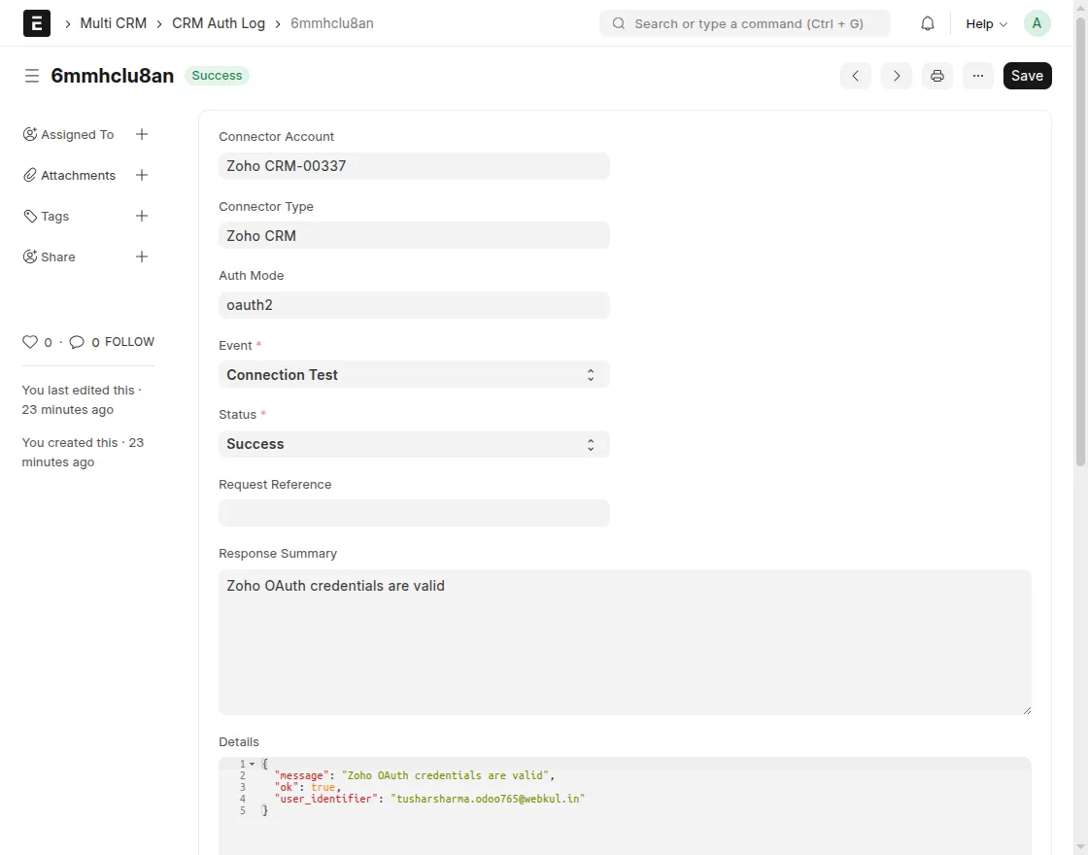This screenshot has height=855, width=1088.
Task: Like this document with the heart icon
Action: [29, 341]
